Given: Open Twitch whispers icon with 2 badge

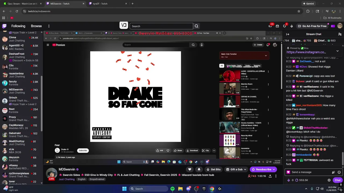Looking at the screenshot, I should click(x=284, y=26).
